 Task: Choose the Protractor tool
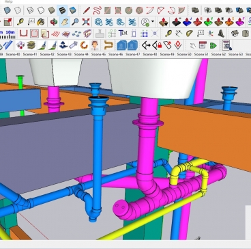[x=190, y=34]
